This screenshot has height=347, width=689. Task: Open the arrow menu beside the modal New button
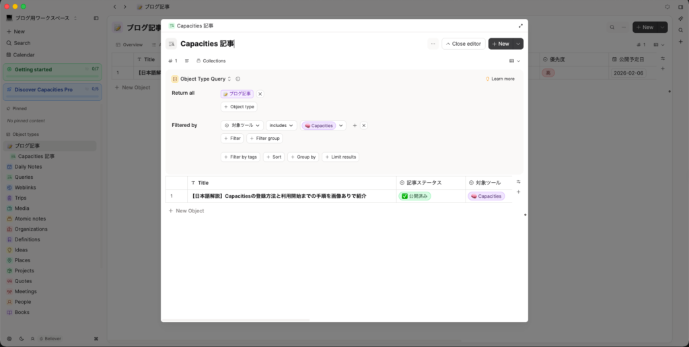518,44
